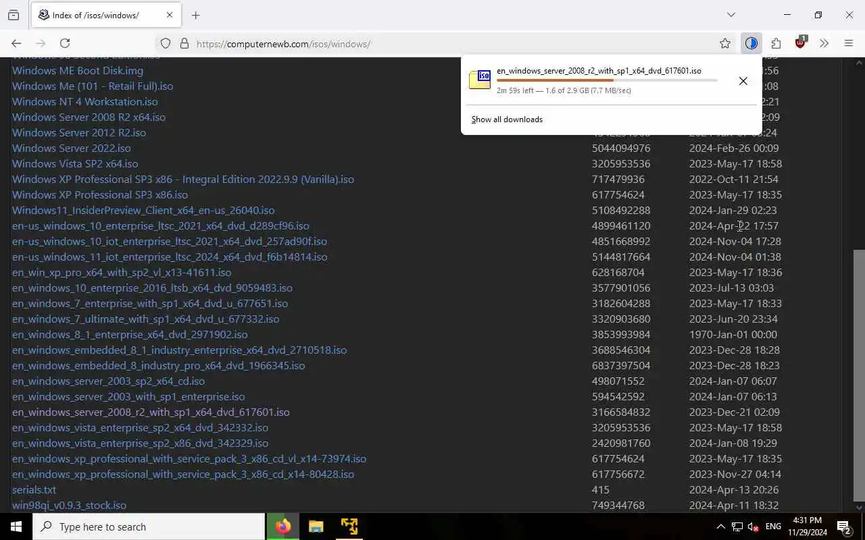Open the taskbar clock and date
This screenshot has height=540, width=865.
click(807, 526)
